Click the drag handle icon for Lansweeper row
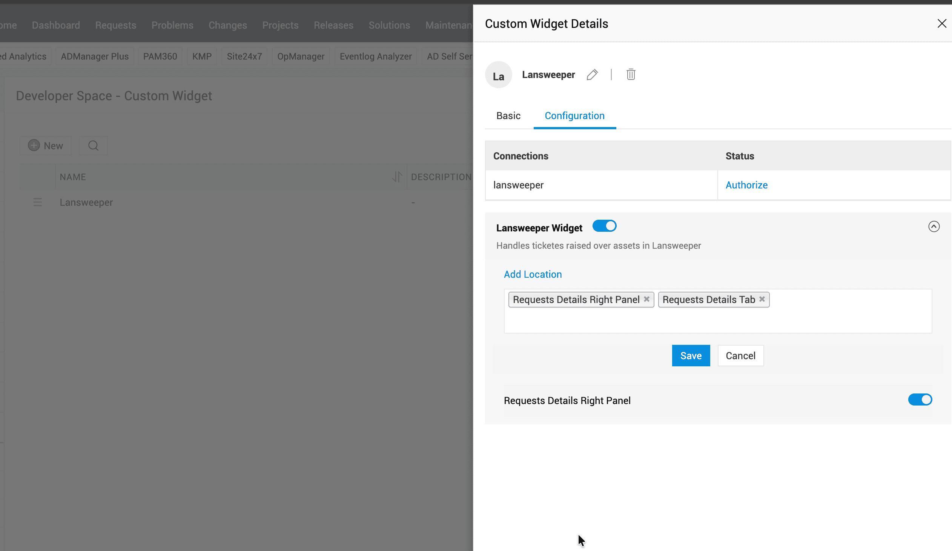This screenshot has width=952, height=551. (37, 202)
